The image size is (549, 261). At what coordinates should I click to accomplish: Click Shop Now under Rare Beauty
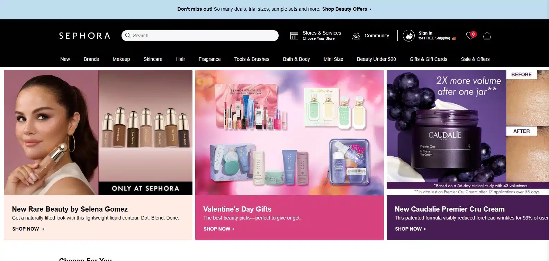[28, 229]
